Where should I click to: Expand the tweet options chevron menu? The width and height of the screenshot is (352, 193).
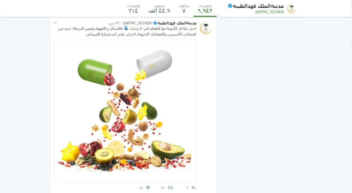pos(55,23)
